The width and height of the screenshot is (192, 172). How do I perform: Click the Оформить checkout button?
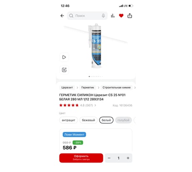coord(81,158)
